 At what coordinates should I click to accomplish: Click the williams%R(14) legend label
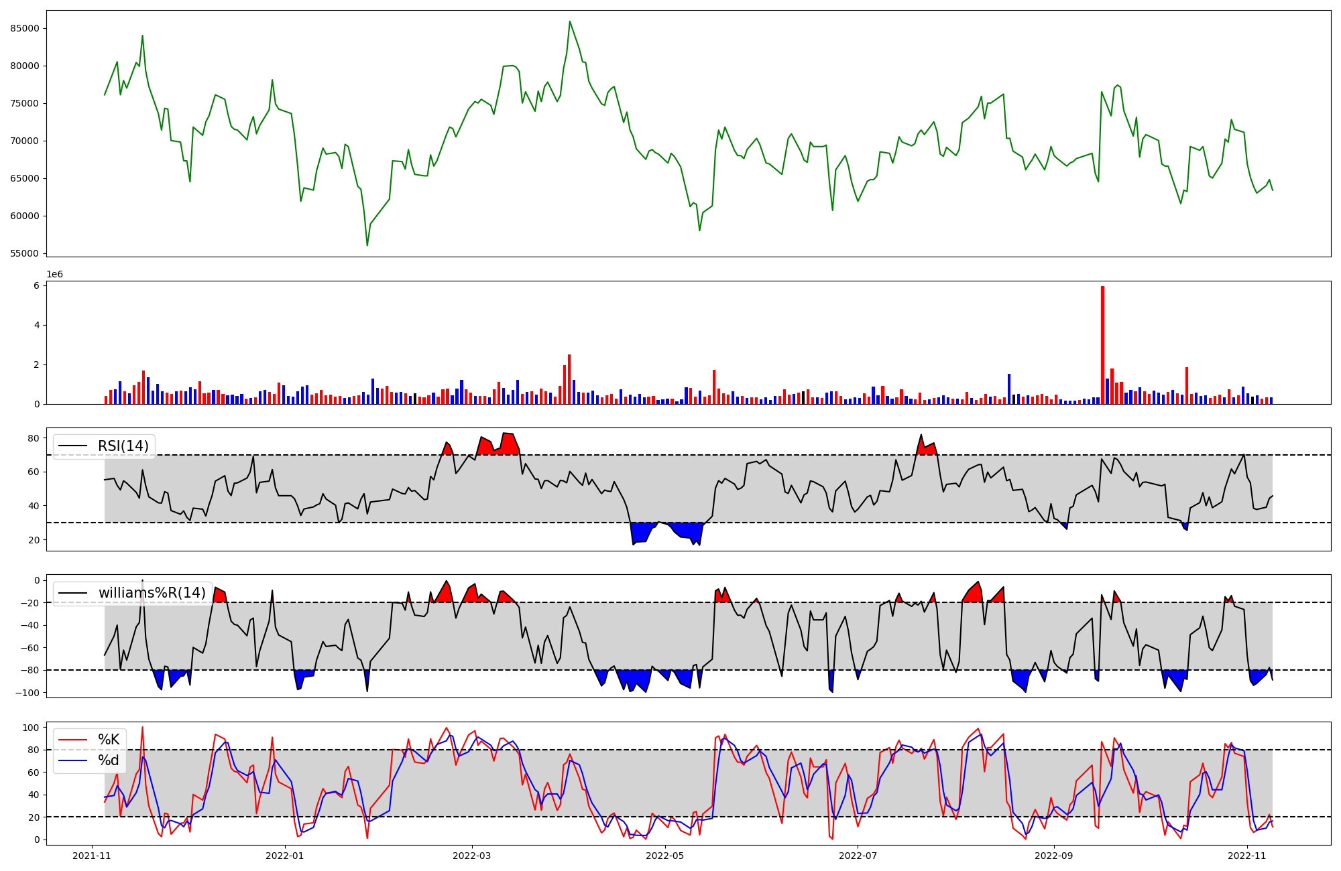click(152, 593)
